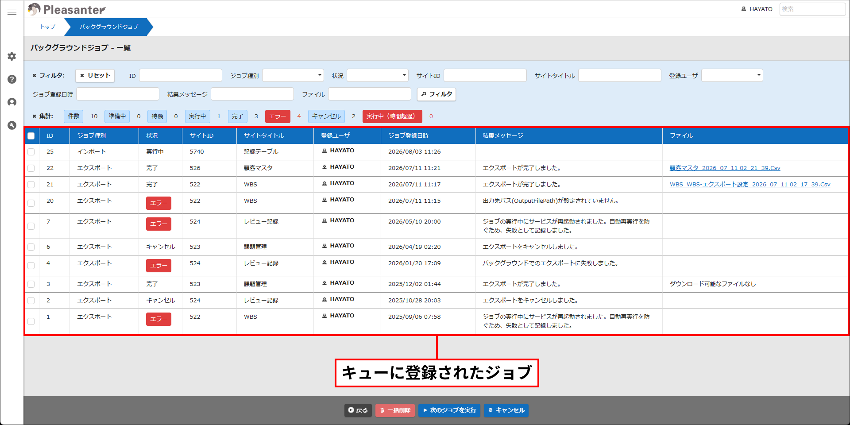The width and height of the screenshot is (850, 425).
Task: Click the search field at top right
Action: [812, 9]
